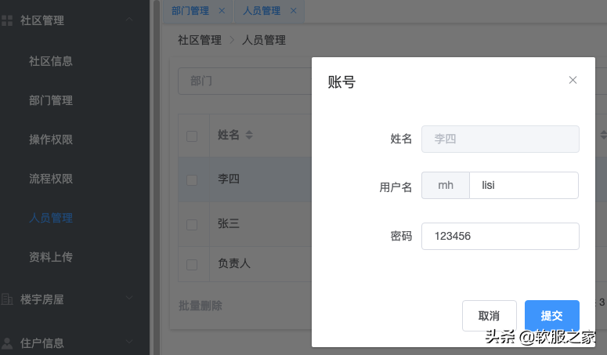Viewport: 607px width, 355px height.
Task: Click the mh prefix in 用户名 field
Action: [x=446, y=186]
